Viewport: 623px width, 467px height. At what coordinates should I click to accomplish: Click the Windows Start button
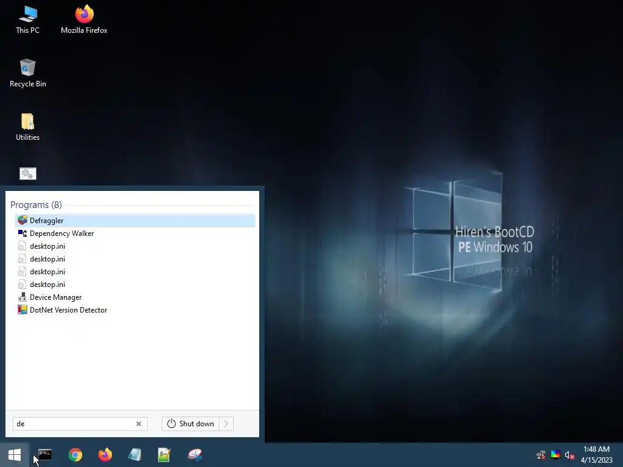[x=15, y=455]
